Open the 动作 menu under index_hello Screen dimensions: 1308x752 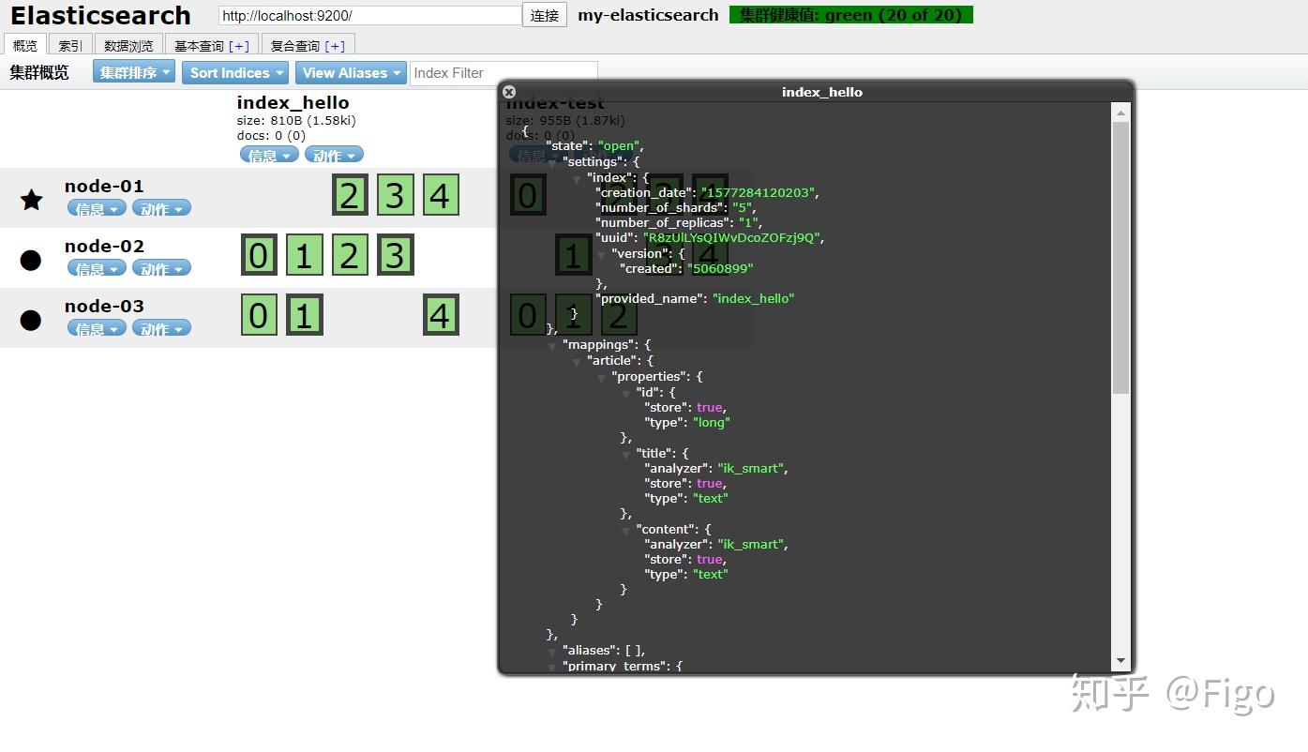(334, 155)
